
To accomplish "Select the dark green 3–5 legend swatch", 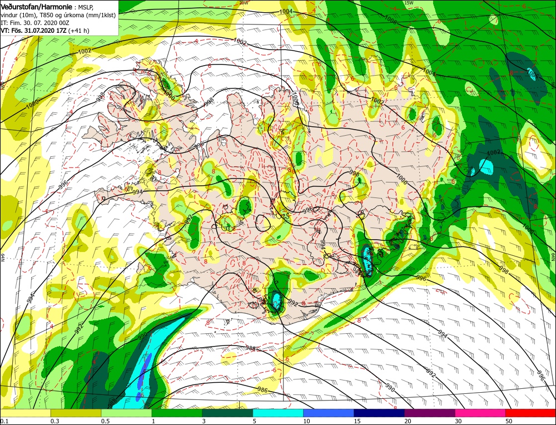I will [227, 413].
